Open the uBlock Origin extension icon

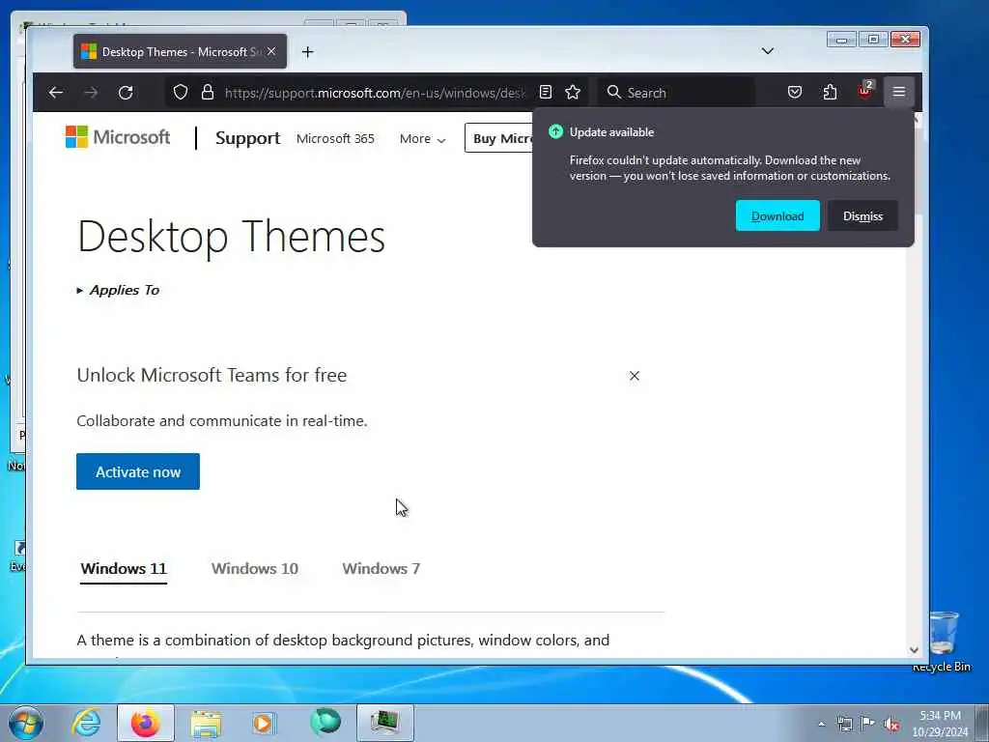tap(864, 92)
